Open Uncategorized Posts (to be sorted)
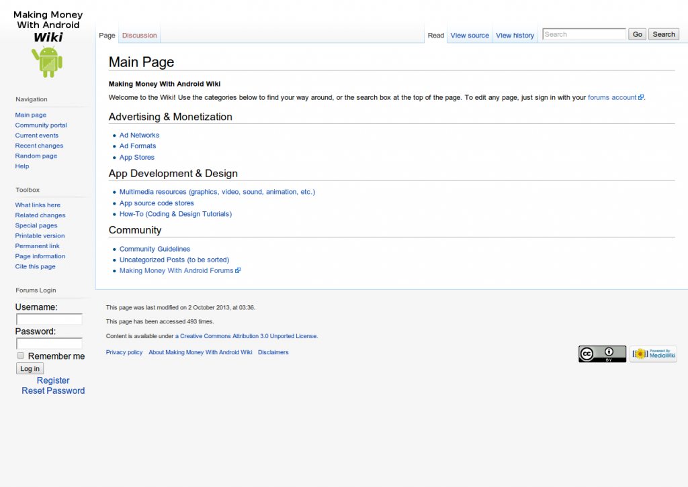Screen dimensions: 688x487 click(174, 260)
